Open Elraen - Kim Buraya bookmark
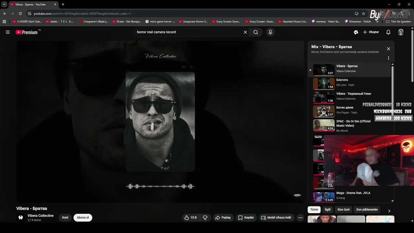The width and height of the screenshot is (414, 233). (126, 22)
